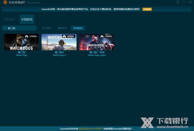Click the gamepad icon on Watch Dogs 2 card
194x131 pixels.
[x=64, y=37]
